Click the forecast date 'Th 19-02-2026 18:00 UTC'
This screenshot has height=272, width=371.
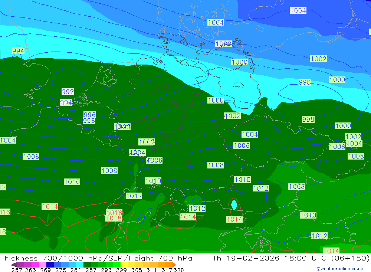270,258
